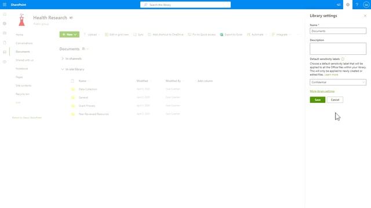This screenshot has height=208, width=371.
Task: Click the third icon in app bar
Action: coord(5,33)
